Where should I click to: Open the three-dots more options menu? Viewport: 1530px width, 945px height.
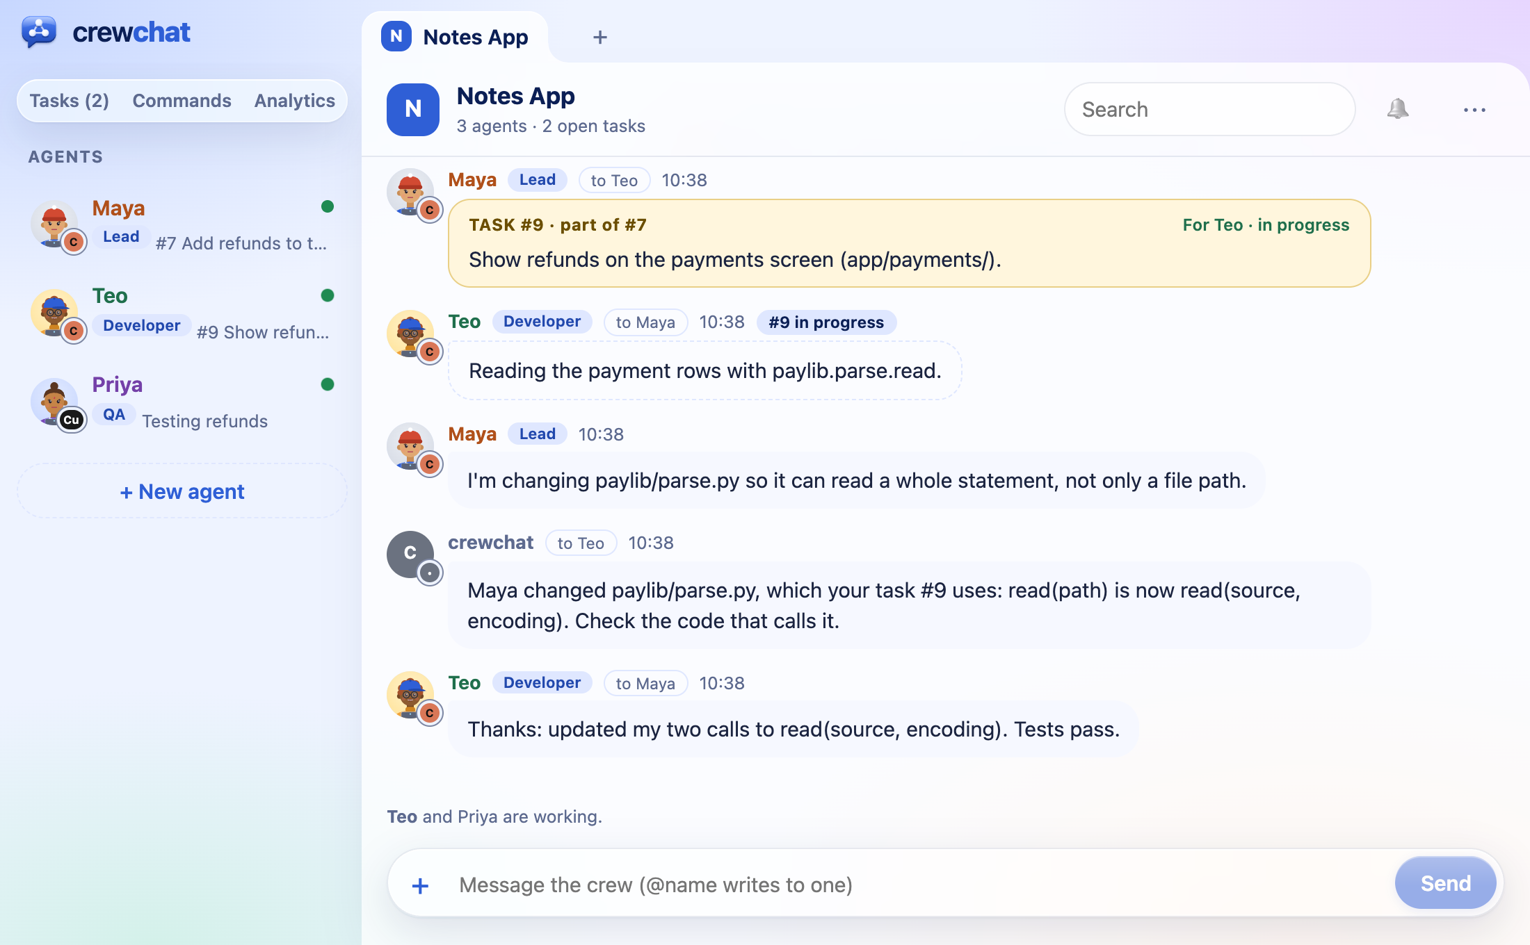coord(1474,110)
